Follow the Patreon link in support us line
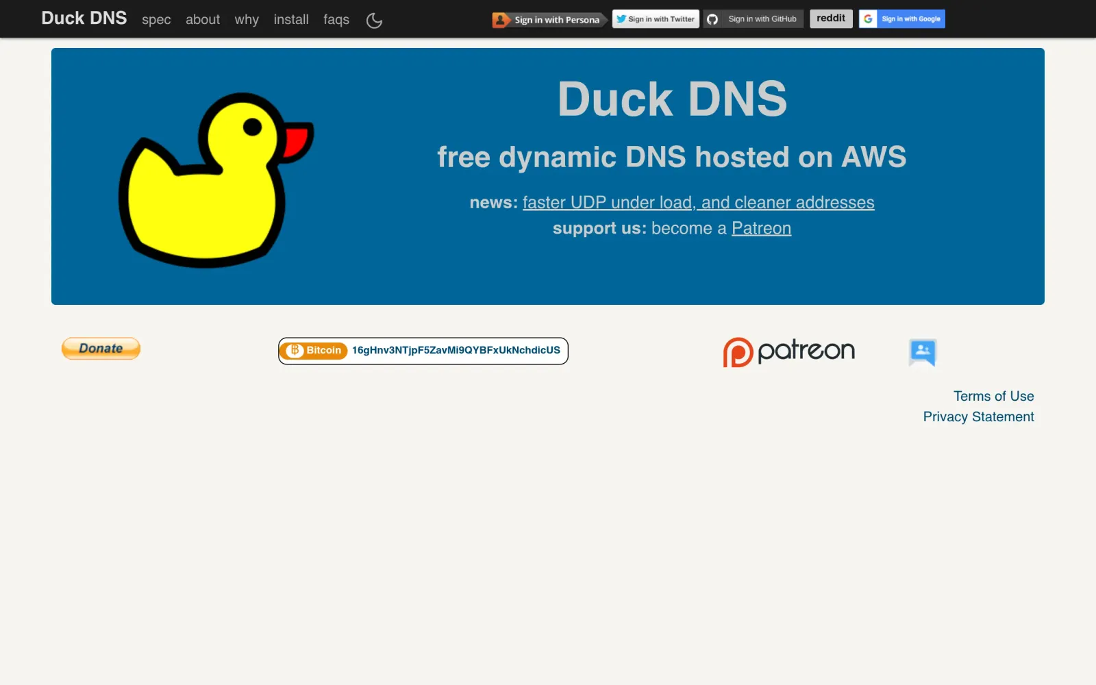Viewport: 1096px width, 685px height. pos(761,228)
